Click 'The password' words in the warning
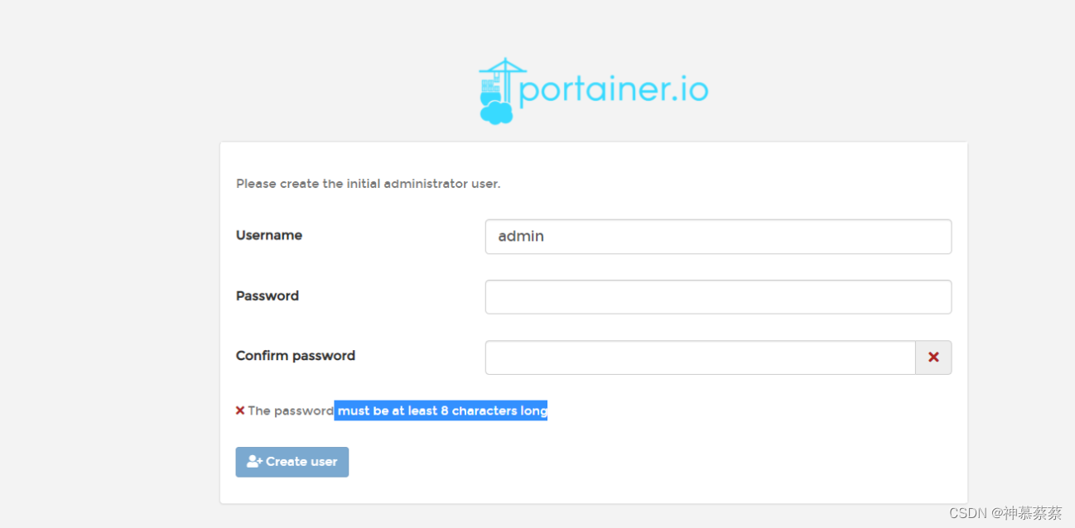The width and height of the screenshot is (1075, 528). click(291, 410)
